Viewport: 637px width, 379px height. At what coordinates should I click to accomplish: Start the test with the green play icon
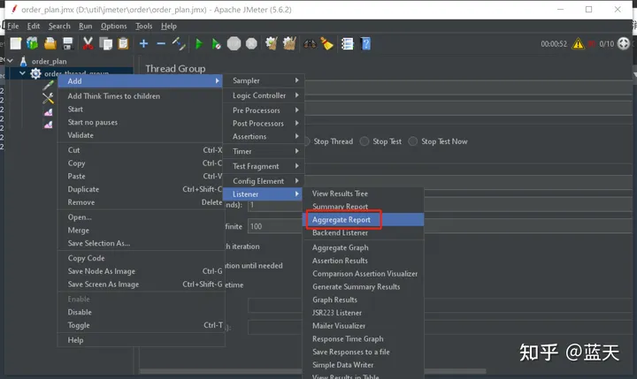pyautogui.click(x=199, y=44)
